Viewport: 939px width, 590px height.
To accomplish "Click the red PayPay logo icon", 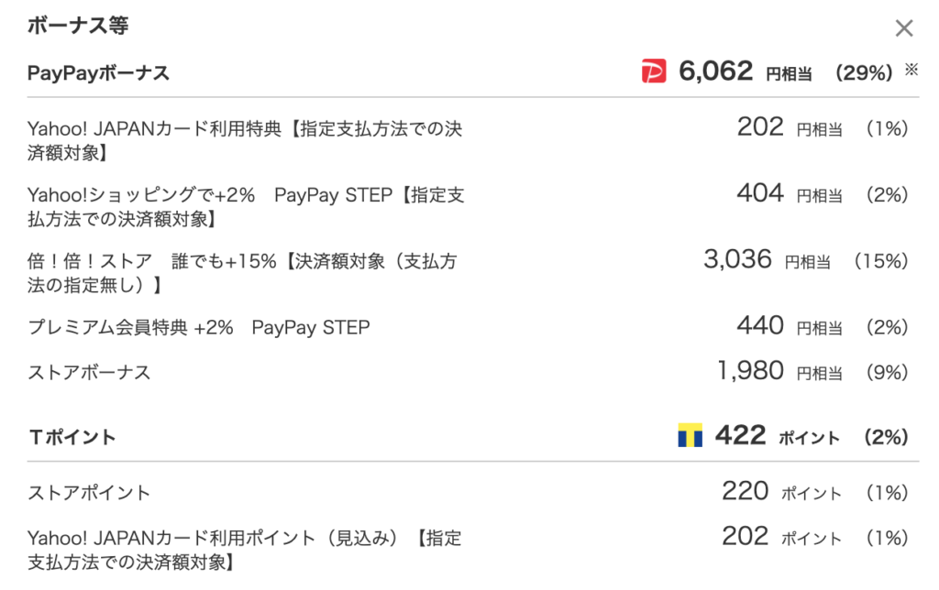I will point(653,71).
